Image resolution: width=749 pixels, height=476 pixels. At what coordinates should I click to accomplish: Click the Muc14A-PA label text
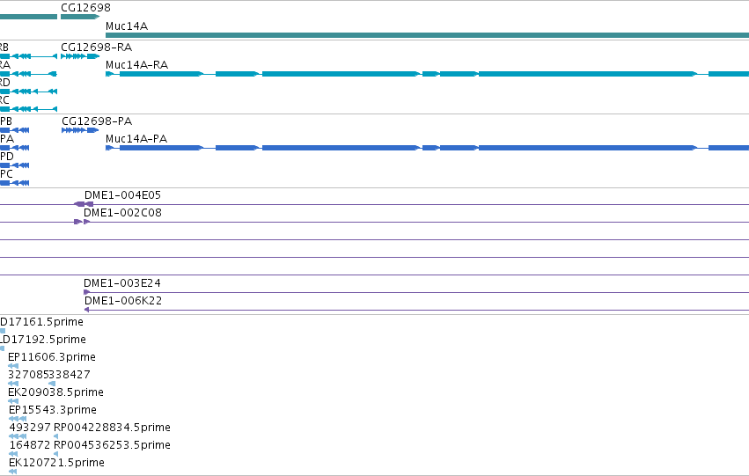(x=136, y=139)
